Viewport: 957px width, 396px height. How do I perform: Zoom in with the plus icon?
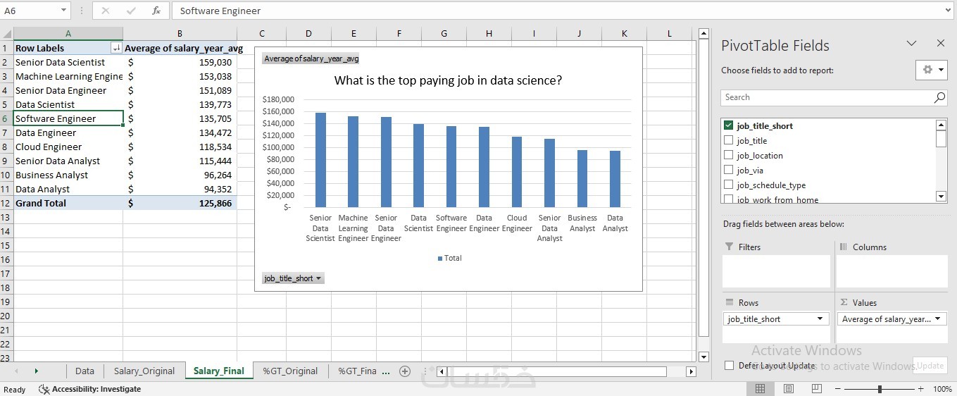coord(920,389)
